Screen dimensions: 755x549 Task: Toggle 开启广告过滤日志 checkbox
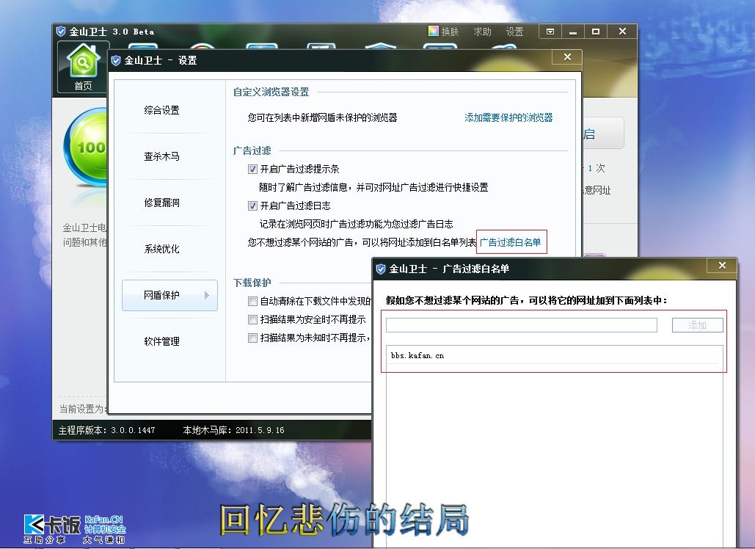coord(252,206)
